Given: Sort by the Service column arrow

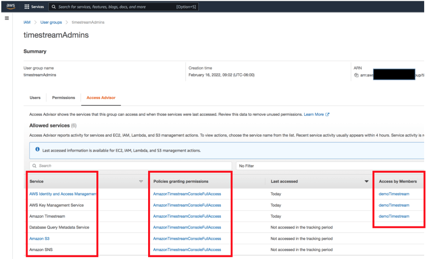Looking at the screenshot, I should [141, 181].
